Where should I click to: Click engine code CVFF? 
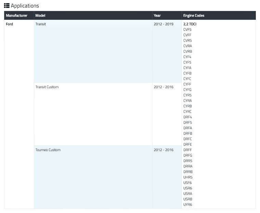coord(187,35)
